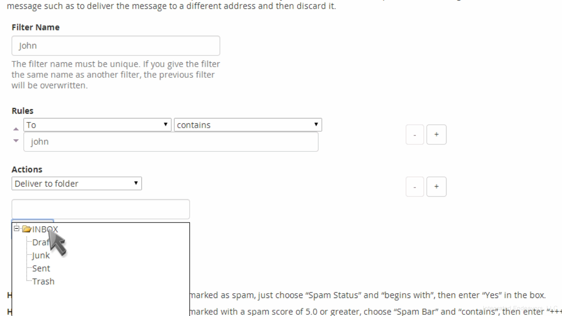This screenshot has width=562, height=316.
Task: Remove the action with the minus button
Action: (x=415, y=187)
